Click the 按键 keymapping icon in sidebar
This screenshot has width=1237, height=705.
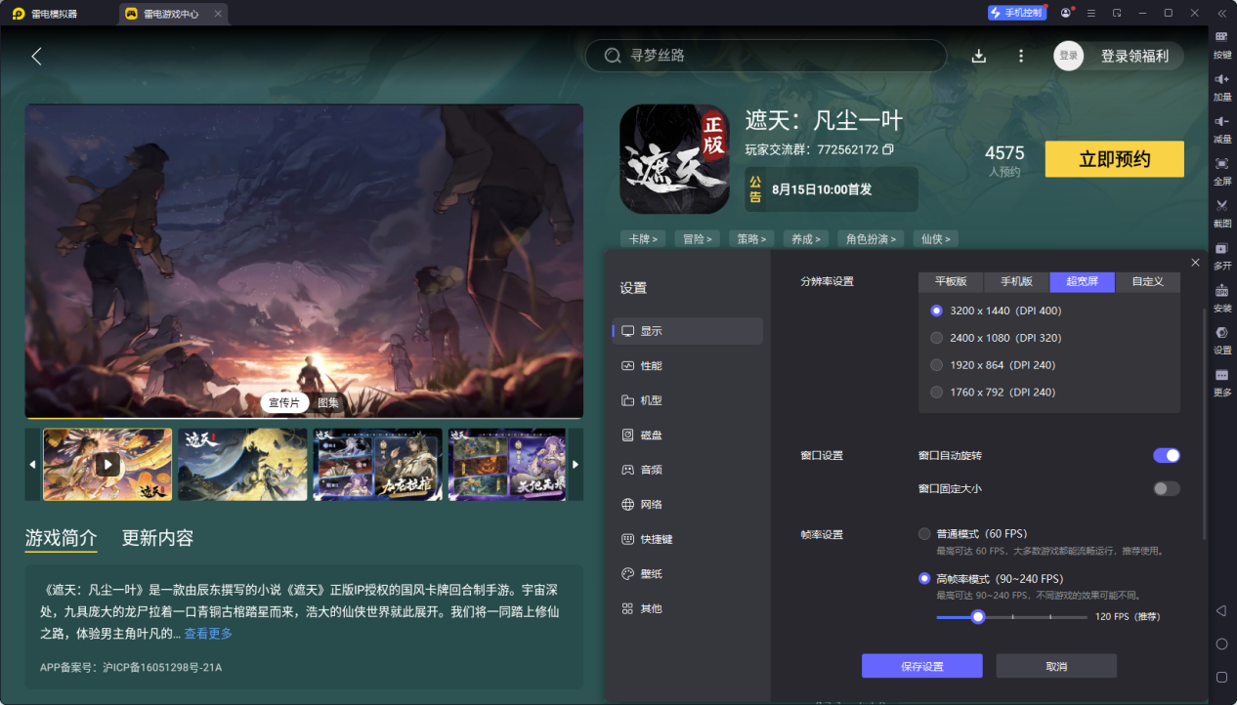pos(1221,43)
